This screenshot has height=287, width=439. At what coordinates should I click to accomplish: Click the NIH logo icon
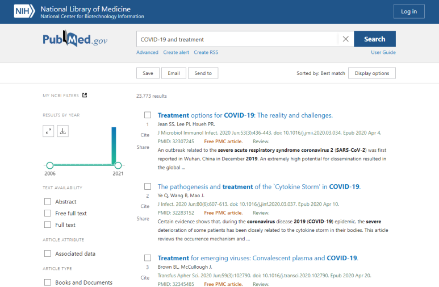[x=24, y=11]
